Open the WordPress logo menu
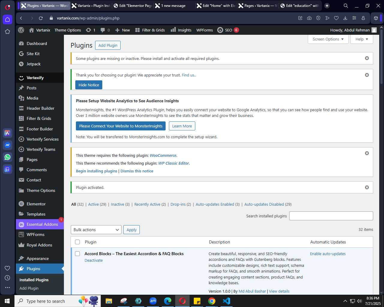This screenshot has height=307, width=384. (x=21, y=30)
